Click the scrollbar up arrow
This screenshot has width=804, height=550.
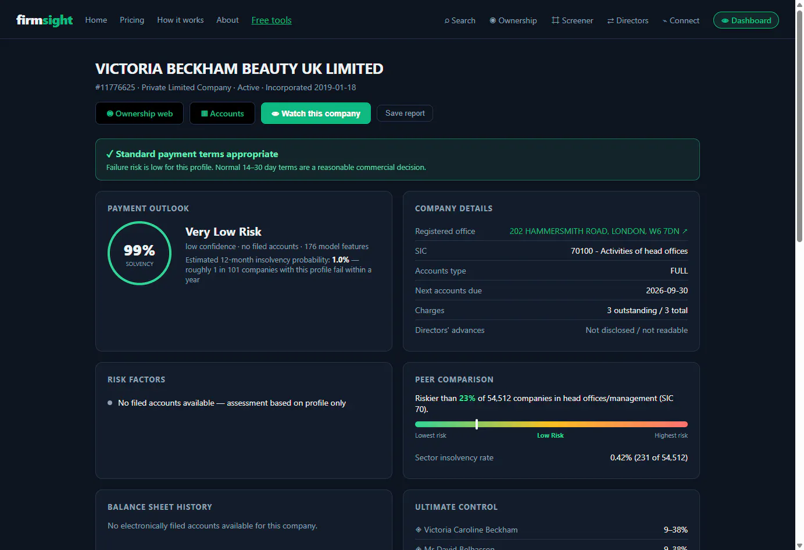799,4
